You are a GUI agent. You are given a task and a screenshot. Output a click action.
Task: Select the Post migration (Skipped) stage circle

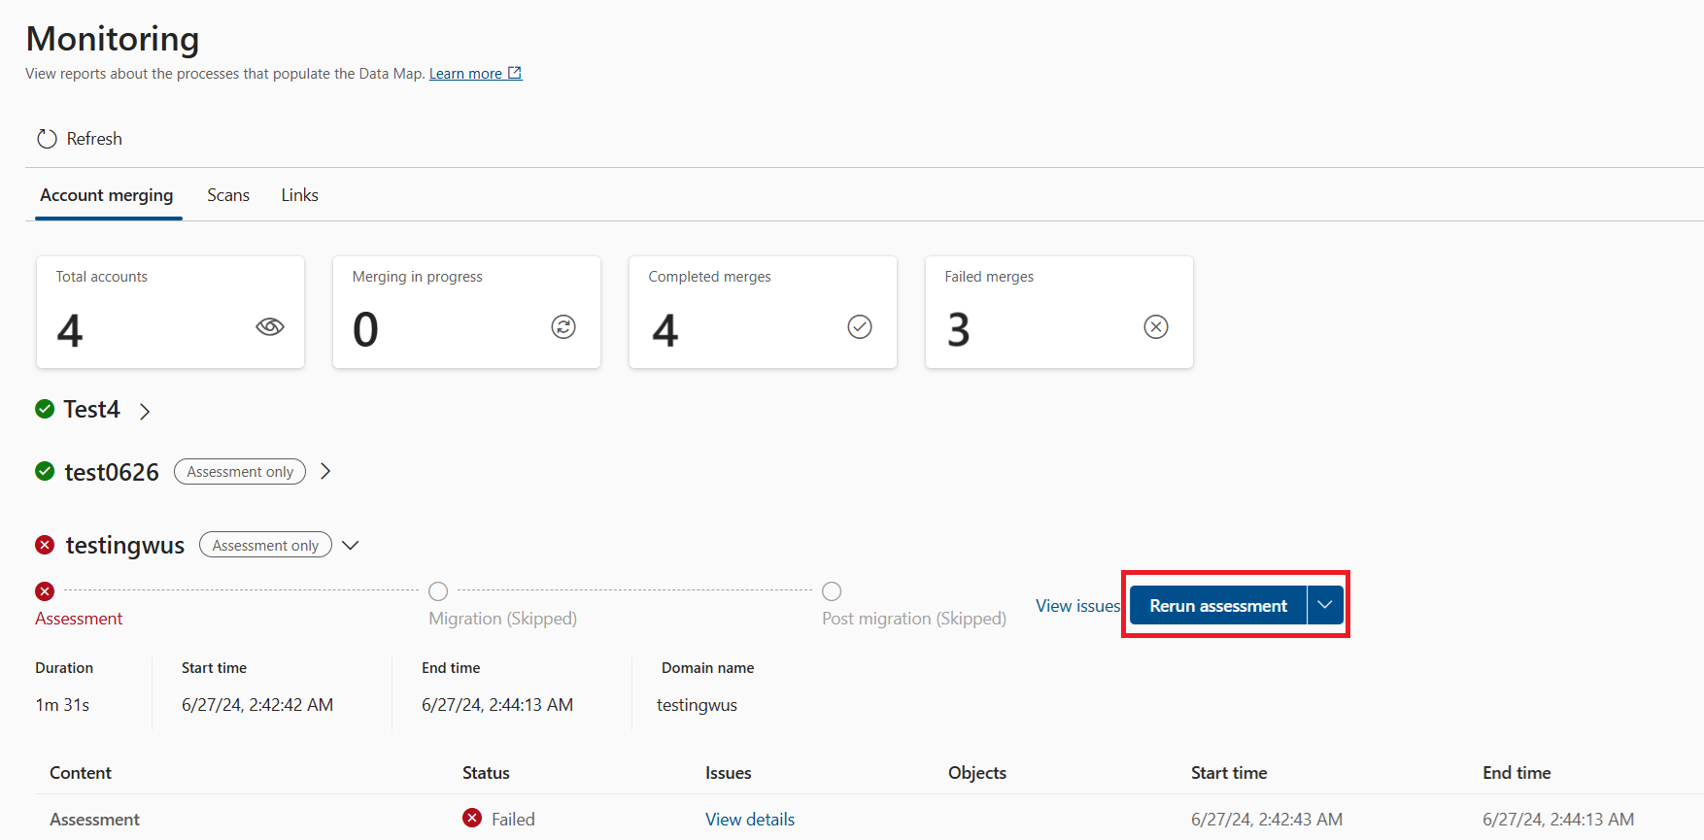(x=832, y=591)
